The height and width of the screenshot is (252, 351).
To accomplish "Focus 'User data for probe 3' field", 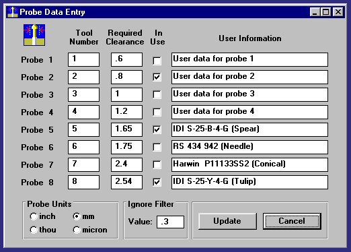I will pos(249,94).
